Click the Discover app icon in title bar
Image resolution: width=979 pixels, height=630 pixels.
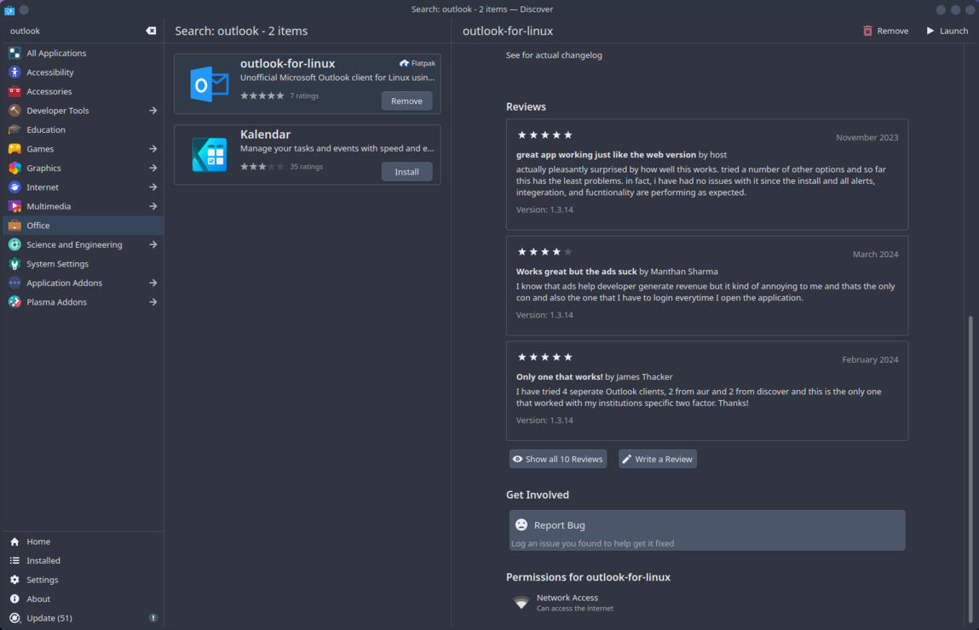(9, 9)
